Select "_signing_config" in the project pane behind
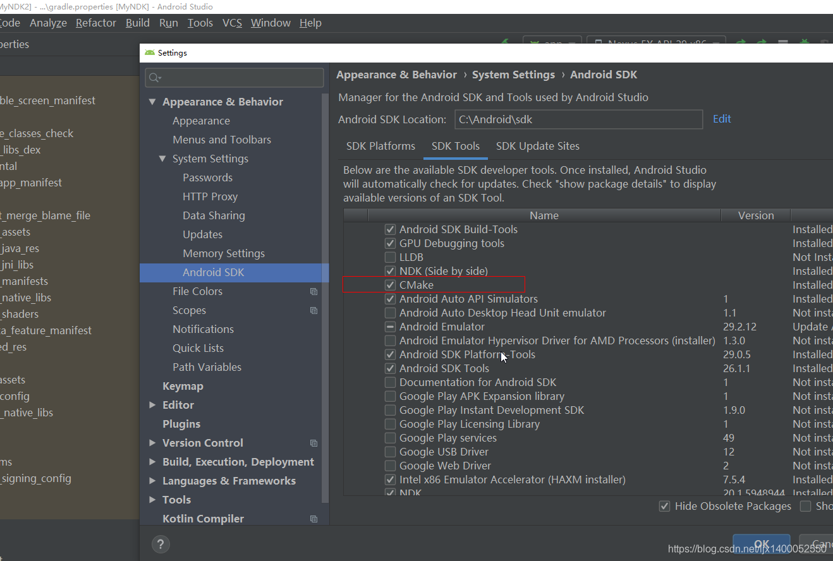Image resolution: width=833 pixels, height=561 pixels. tap(36, 478)
